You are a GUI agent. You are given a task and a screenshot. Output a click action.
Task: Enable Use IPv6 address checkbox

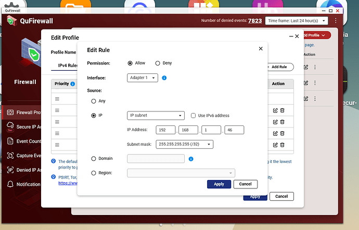click(193, 116)
